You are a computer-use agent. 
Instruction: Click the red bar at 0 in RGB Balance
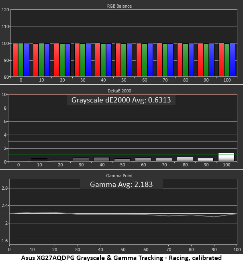point(15,60)
